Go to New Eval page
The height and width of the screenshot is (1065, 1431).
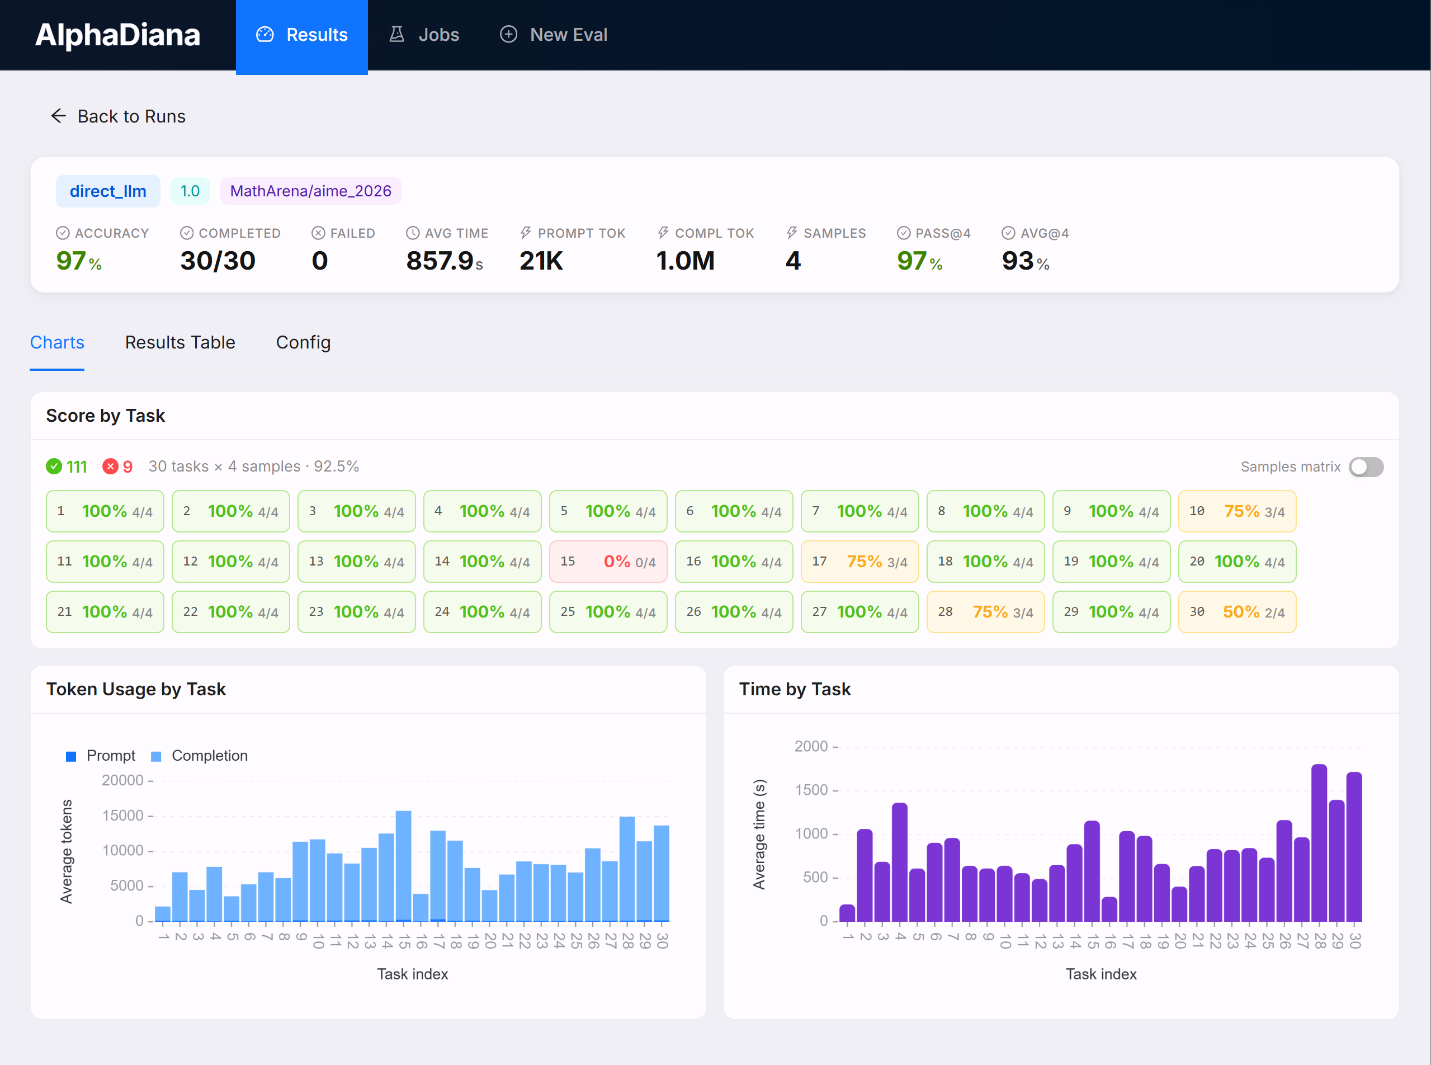[554, 35]
